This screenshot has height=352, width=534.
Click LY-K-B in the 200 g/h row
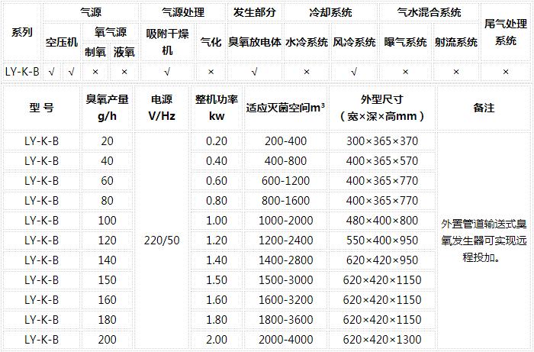point(41,339)
